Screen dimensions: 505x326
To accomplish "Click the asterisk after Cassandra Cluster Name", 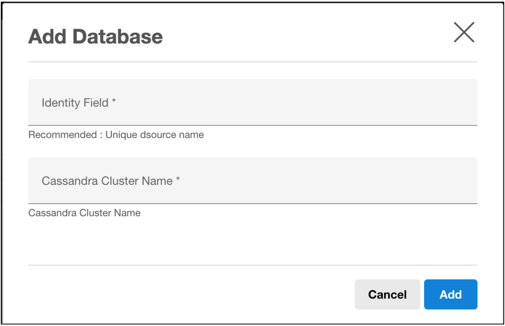I will click(x=177, y=180).
